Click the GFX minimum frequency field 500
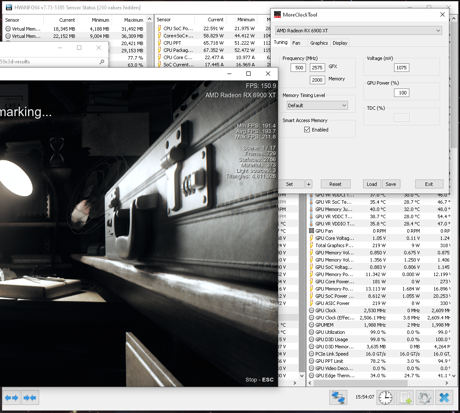The width and height of the screenshot is (460, 413). click(299, 68)
